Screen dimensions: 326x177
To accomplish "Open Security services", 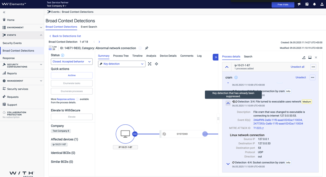I will (x=16, y=89).
